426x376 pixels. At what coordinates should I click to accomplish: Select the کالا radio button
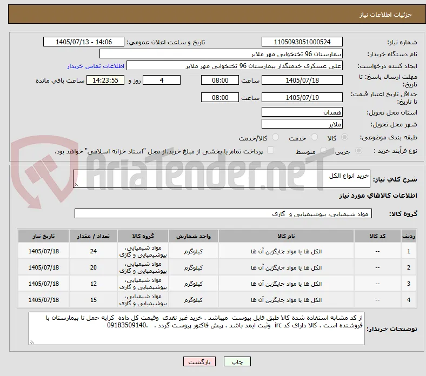pyautogui.click(x=344, y=137)
